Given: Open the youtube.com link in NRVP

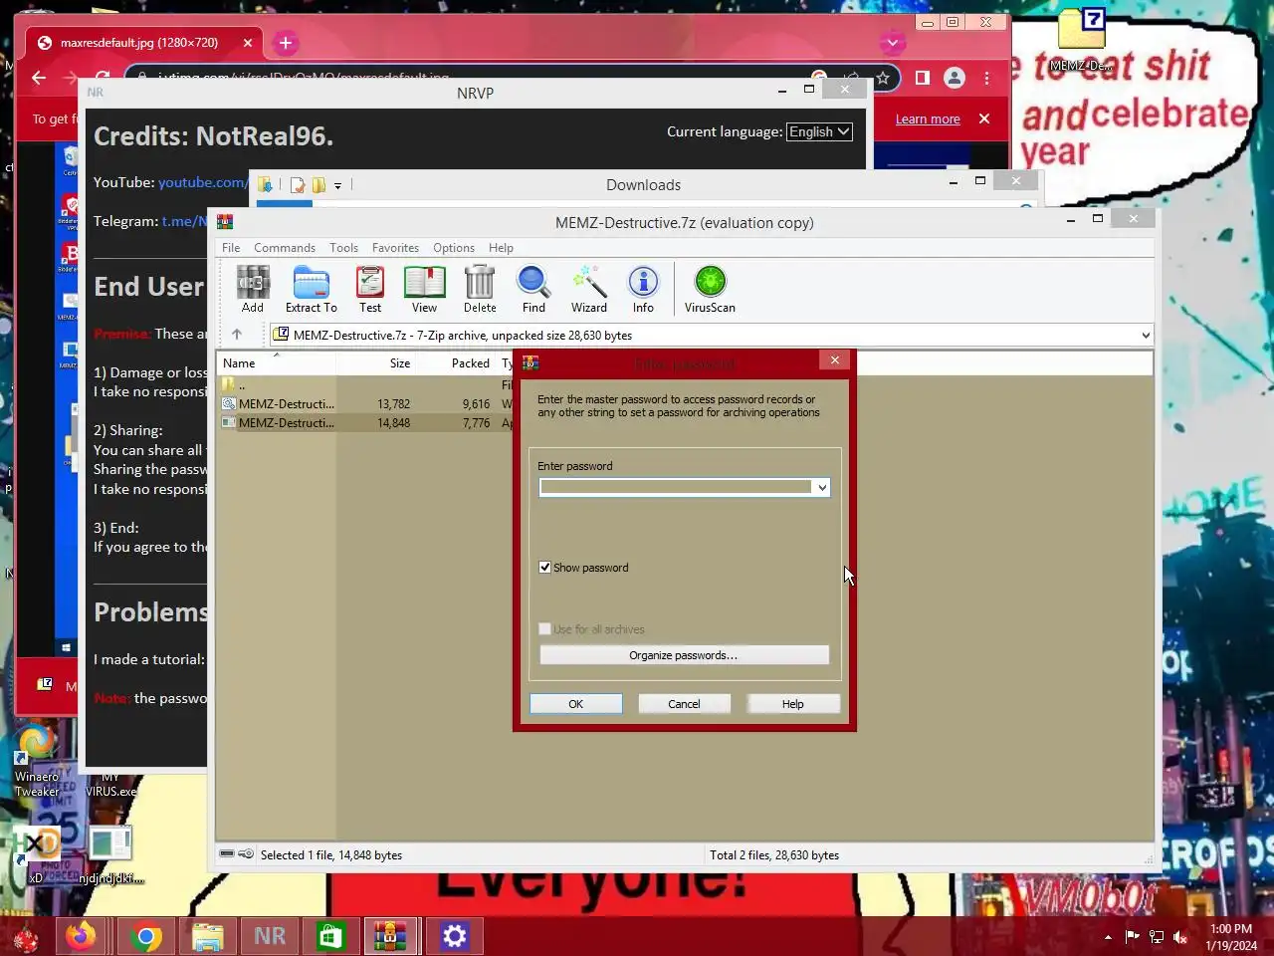Looking at the screenshot, I should click(202, 182).
